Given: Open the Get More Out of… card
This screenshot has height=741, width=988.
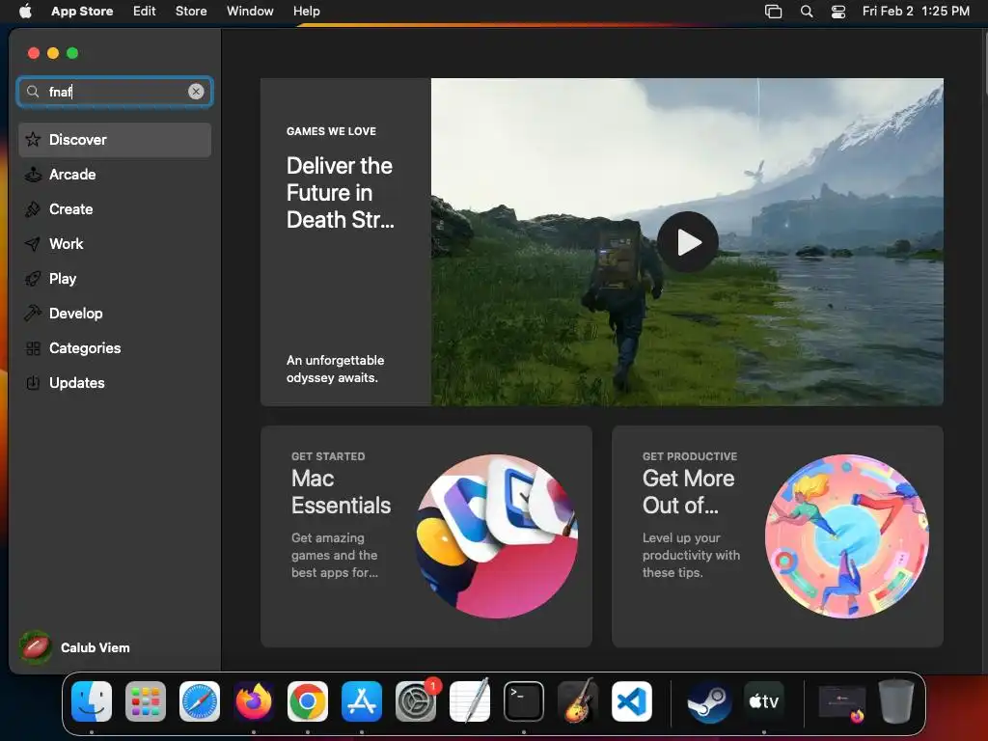Looking at the screenshot, I should point(777,536).
